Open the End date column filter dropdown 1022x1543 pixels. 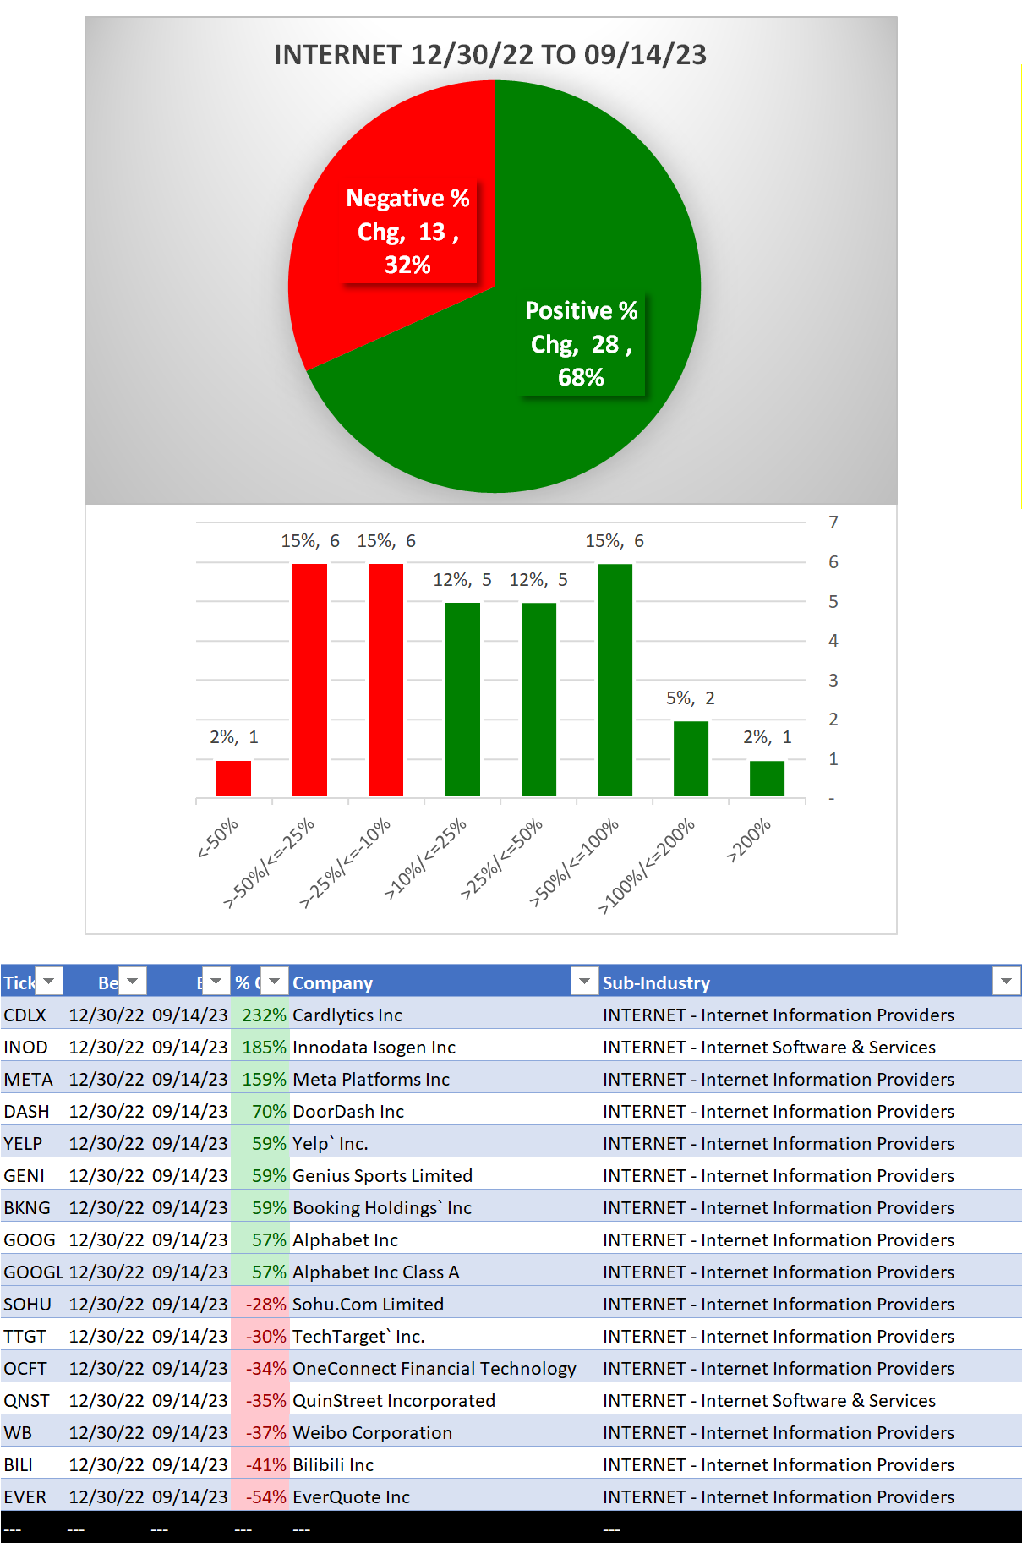216,981
